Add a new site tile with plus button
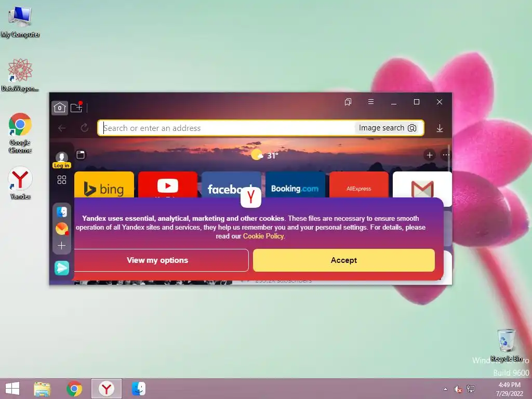532x399 pixels. click(x=430, y=155)
